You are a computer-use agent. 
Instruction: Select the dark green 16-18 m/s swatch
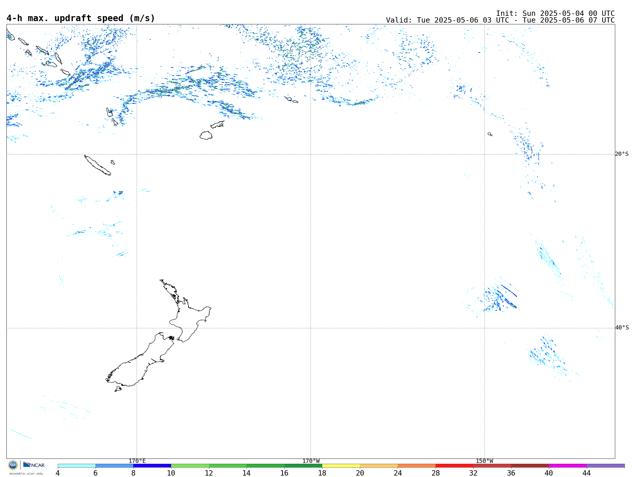pos(303,466)
